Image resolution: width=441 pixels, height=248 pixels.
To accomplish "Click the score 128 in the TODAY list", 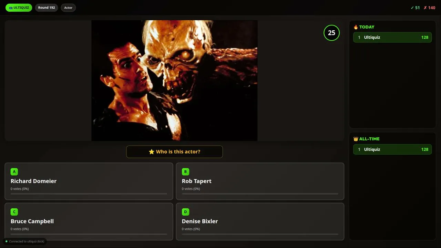I will click(x=425, y=37).
